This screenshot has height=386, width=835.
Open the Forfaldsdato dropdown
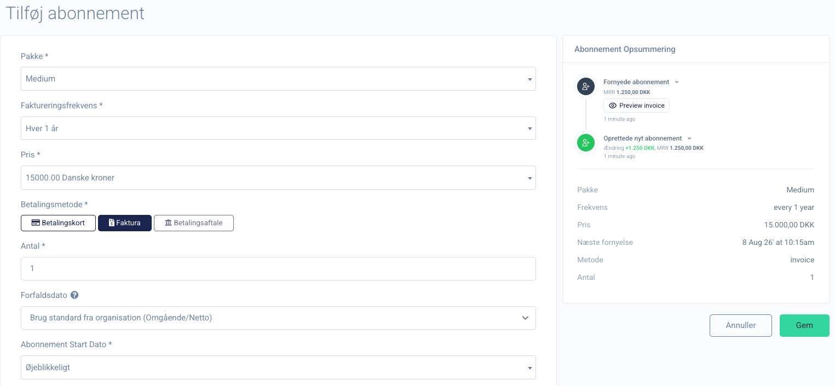click(278, 318)
